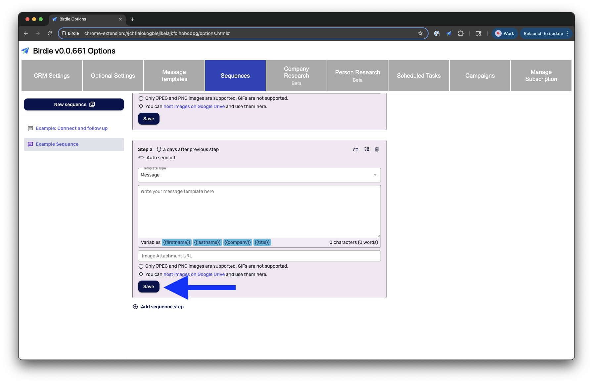Insert the {{lastname}} variable
Image resolution: width=593 pixels, height=384 pixels.
point(207,242)
